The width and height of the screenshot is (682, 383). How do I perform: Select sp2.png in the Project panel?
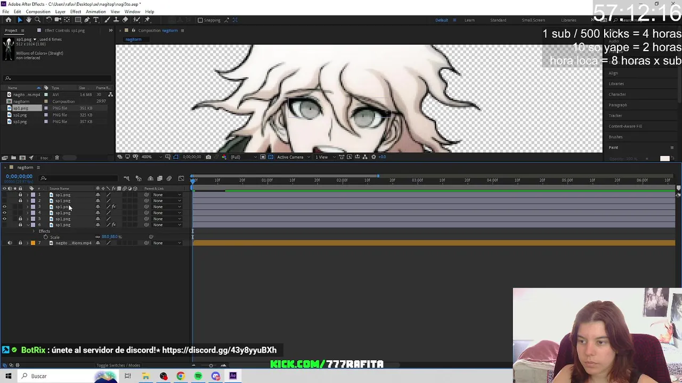coord(20,115)
